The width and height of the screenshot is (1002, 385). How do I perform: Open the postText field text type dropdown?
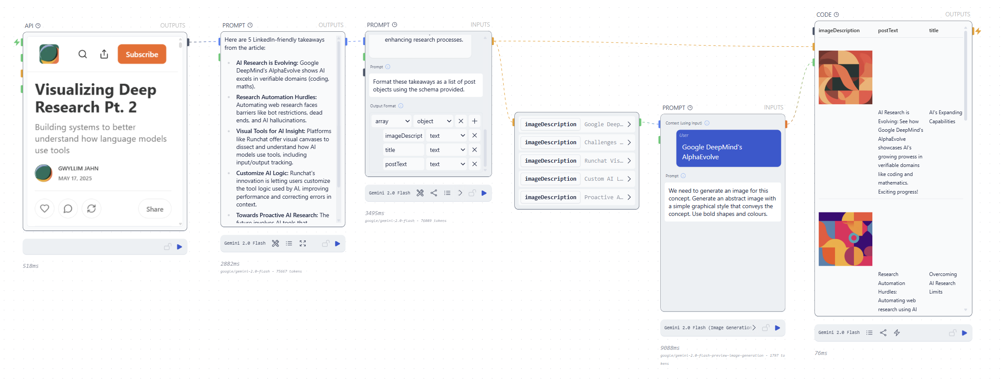coord(446,164)
